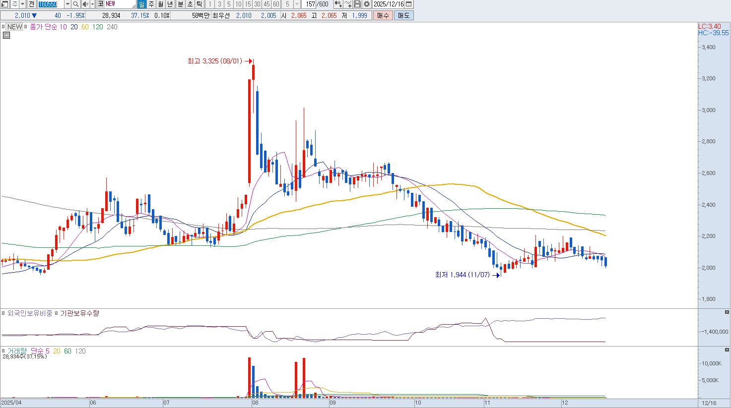Switch to the 주 weekly chart period

pos(151,4)
